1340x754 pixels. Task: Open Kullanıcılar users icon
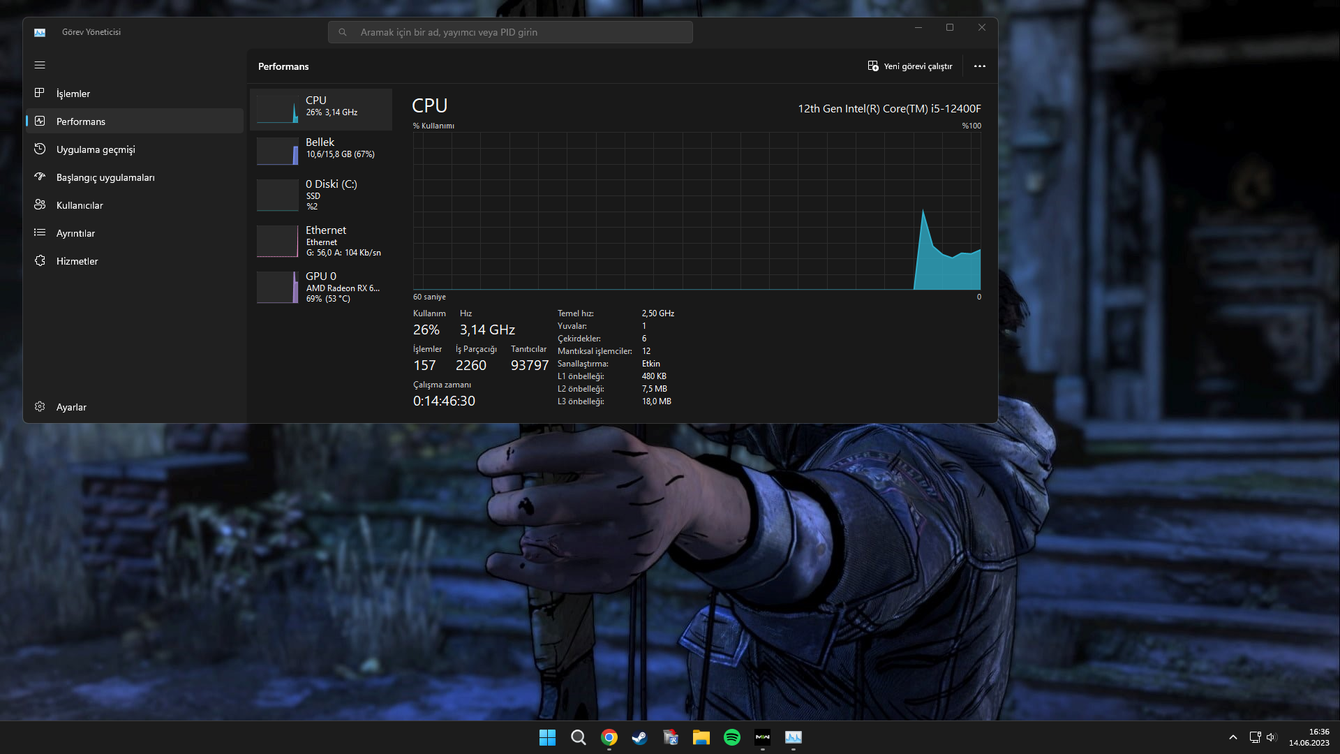pos(40,205)
